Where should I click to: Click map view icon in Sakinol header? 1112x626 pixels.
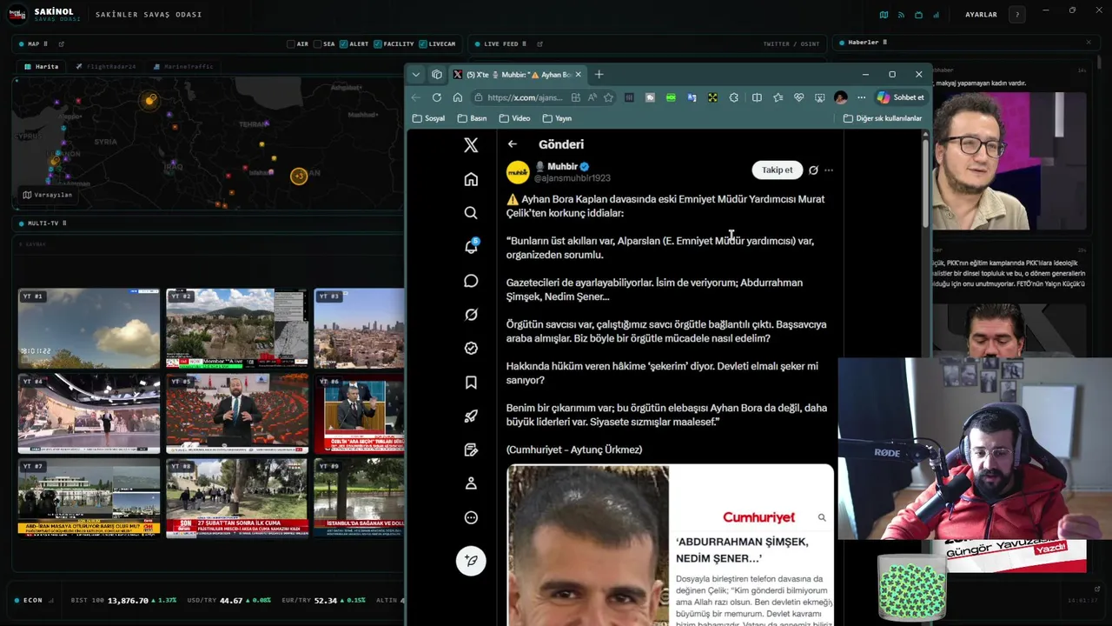[884, 15]
